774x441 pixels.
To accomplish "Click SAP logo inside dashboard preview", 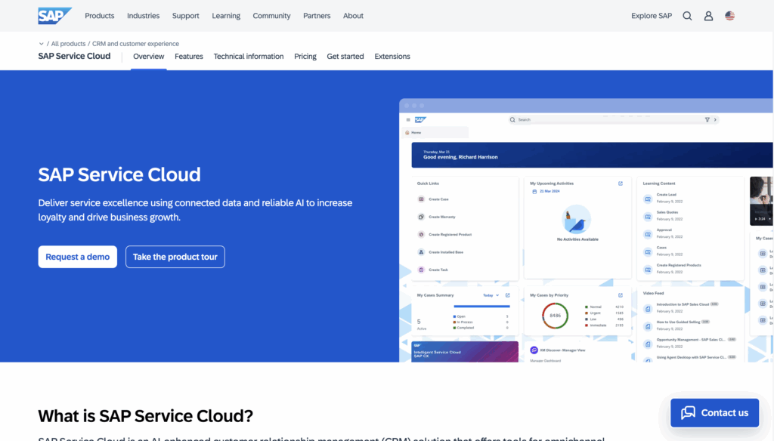I will click(x=420, y=120).
